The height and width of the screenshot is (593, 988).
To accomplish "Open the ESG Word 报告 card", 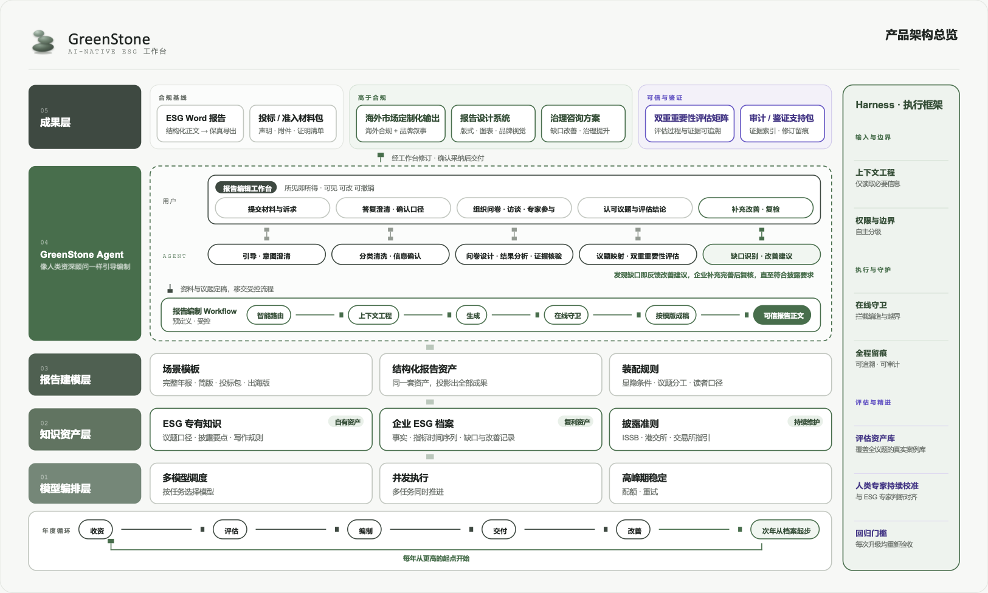I will [x=200, y=124].
